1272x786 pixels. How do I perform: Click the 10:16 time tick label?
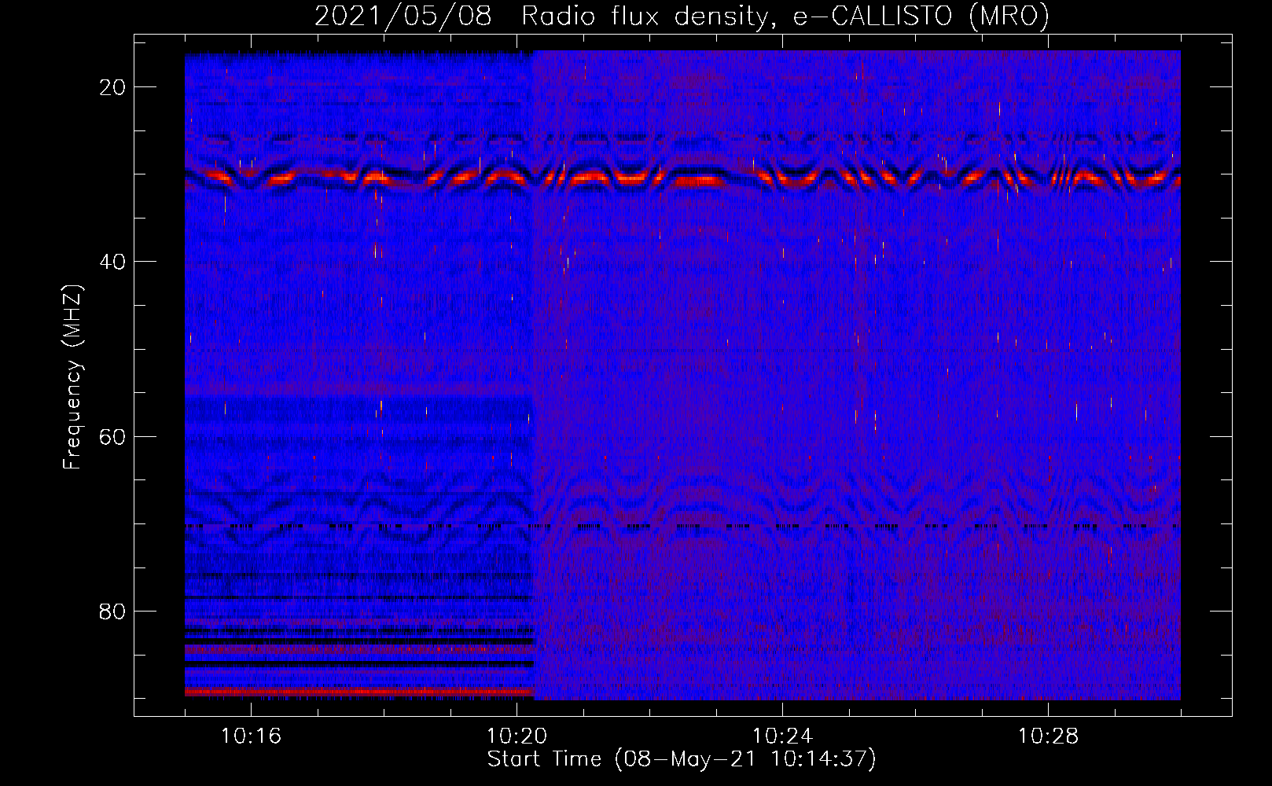tap(251, 736)
